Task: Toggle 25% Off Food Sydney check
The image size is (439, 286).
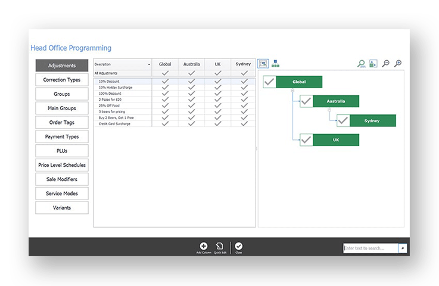Action: pos(244,105)
